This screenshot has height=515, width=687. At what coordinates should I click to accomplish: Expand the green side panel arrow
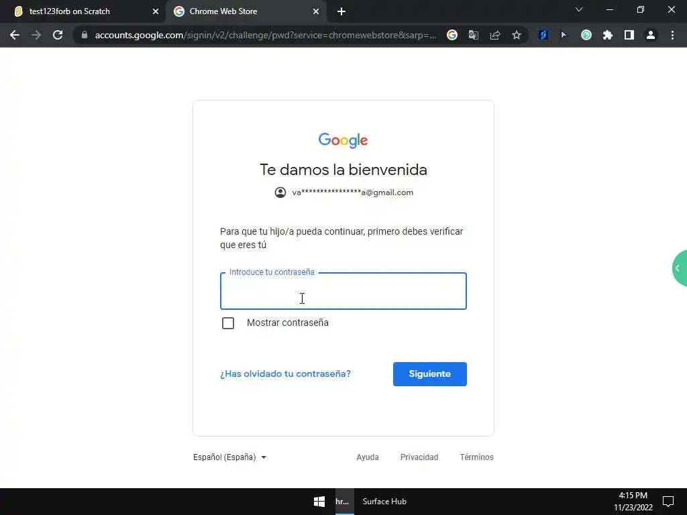tap(680, 268)
